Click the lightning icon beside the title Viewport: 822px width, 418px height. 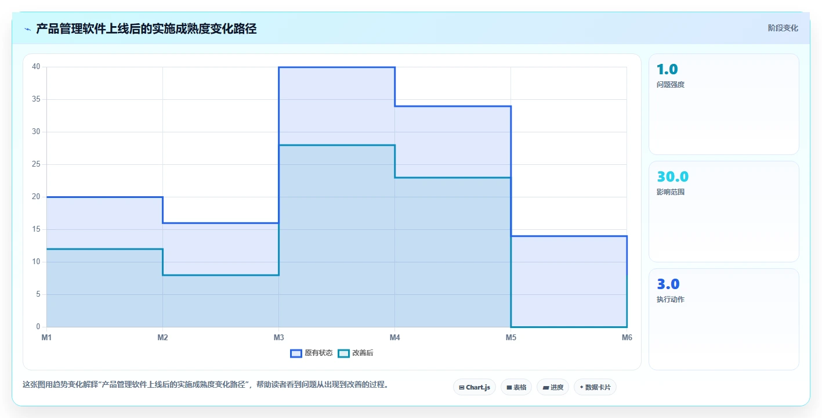pyautogui.click(x=28, y=29)
